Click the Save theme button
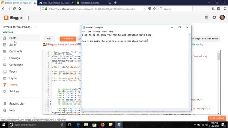228x128 pixels. (x=68, y=39)
